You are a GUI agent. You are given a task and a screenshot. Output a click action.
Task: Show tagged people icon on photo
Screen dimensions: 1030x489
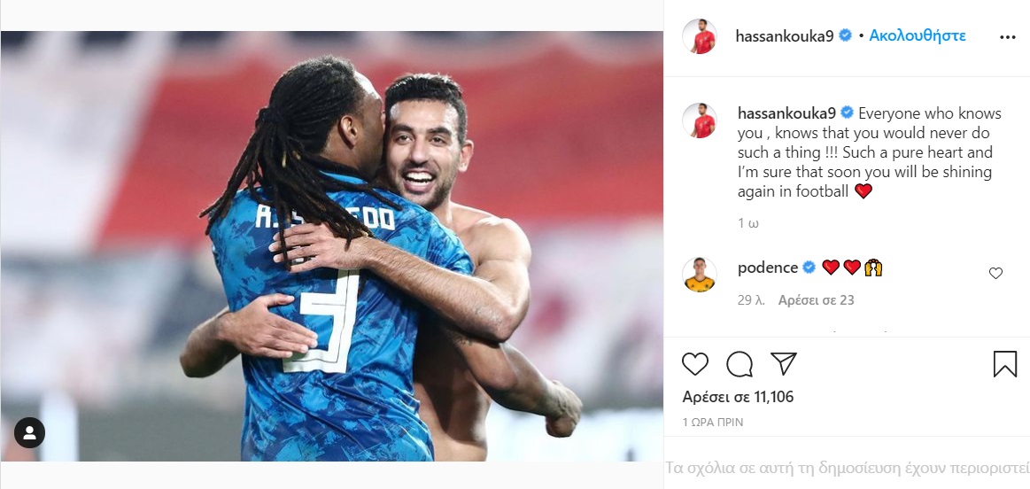[x=29, y=432]
